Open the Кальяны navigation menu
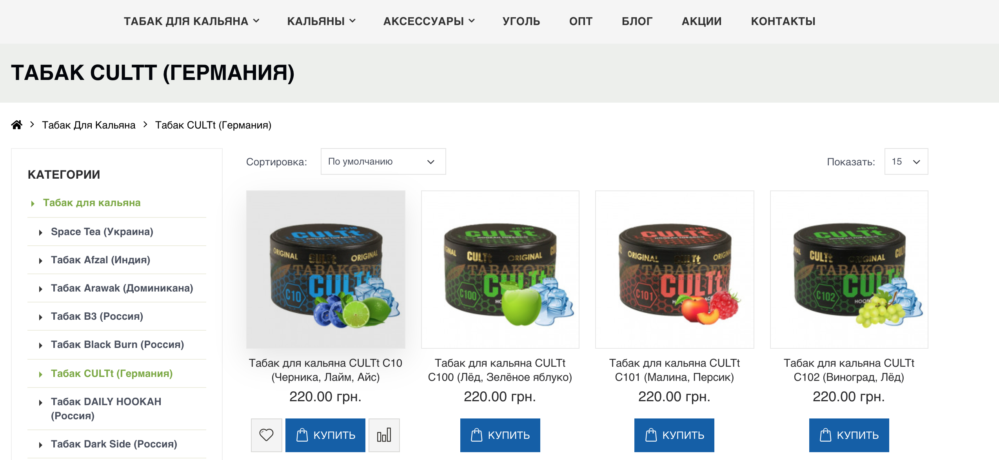Viewport: 999px width, 460px height. coord(321,21)
